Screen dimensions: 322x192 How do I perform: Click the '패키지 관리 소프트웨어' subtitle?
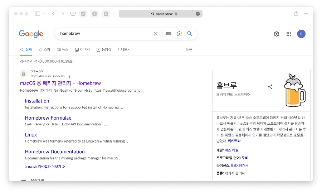[233, 95]
